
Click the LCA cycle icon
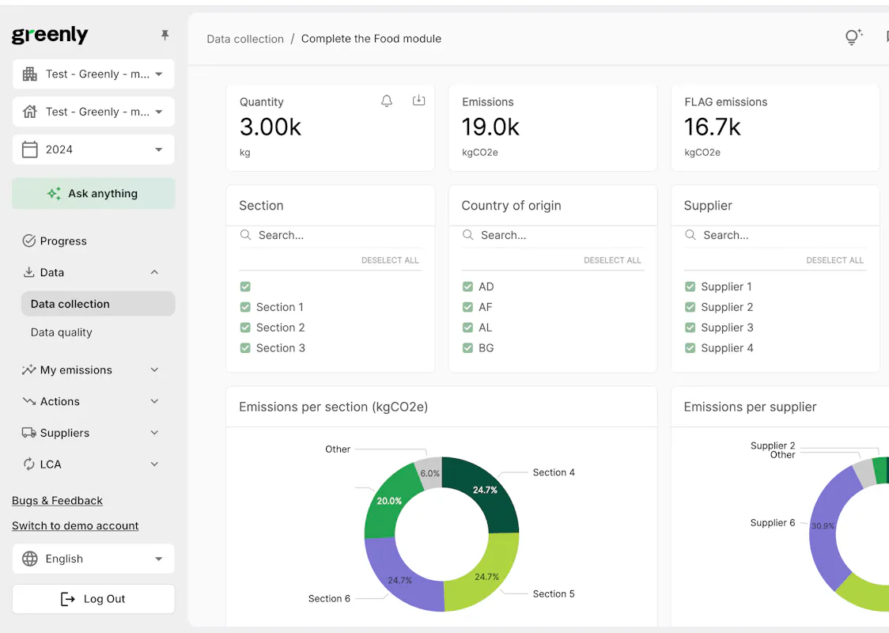click(29, 464)
